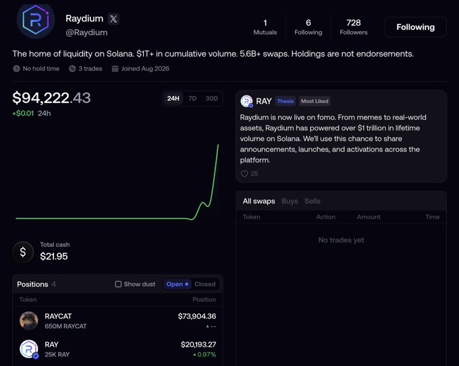Click the RAY position value $20,193.27

coord(198,344)
